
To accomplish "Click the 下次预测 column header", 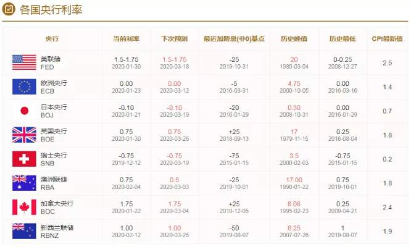I will coord(174,39).
